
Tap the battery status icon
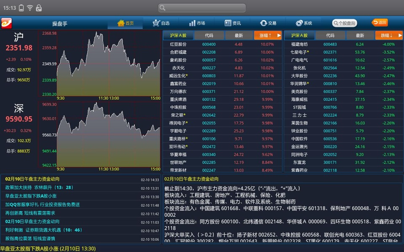coord(21,8)
